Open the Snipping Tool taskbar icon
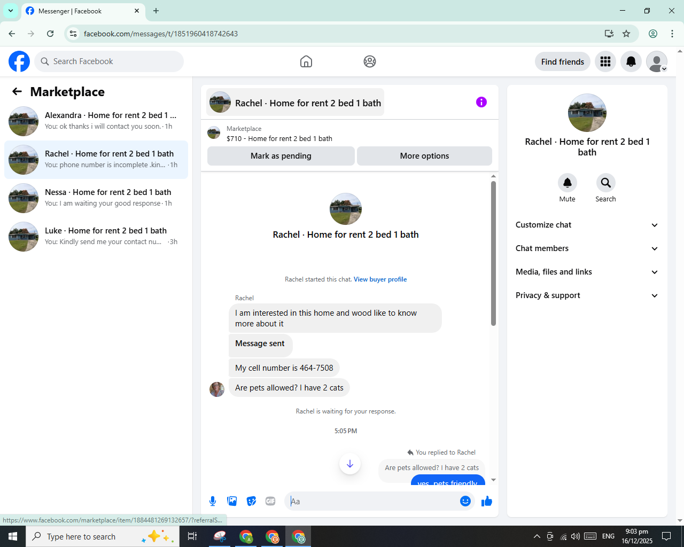Viewport: 684px width, 547px height. coord(220,536)
